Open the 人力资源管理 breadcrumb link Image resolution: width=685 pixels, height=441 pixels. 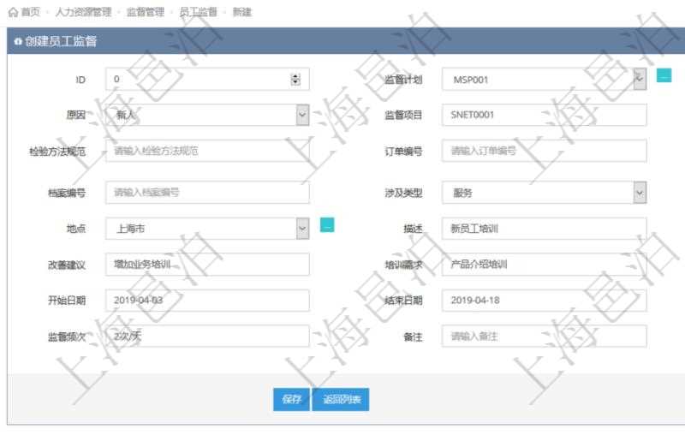pyautogui.click(x=83, y=12)
